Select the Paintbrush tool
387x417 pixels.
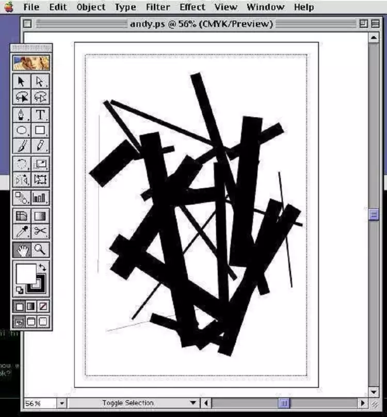[22, 146]
